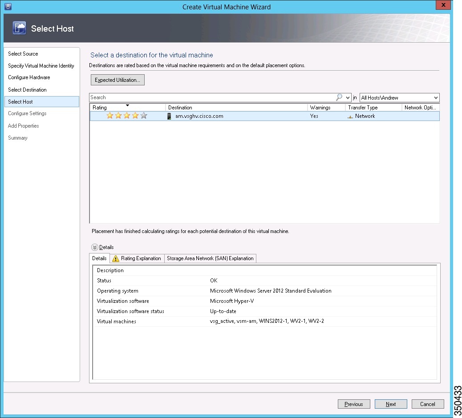Screen dimensions: 462x418
Task: Click the Configure Settings step
Action: click(27, 113)
